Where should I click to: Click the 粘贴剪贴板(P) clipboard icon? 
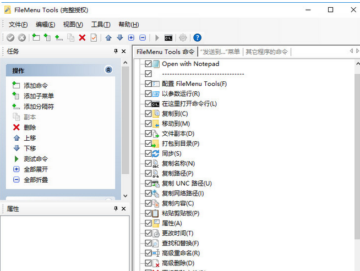pos(155,213)
